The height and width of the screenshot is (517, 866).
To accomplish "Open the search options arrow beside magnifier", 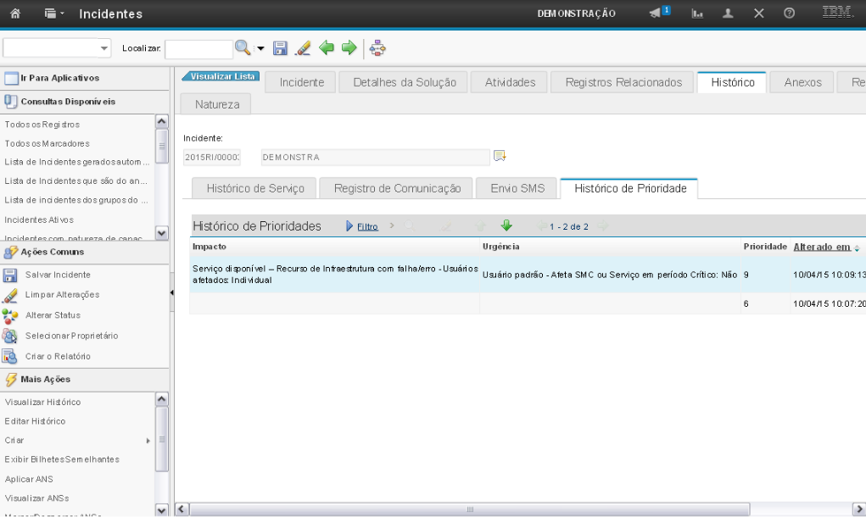I will tap(260, 48).
